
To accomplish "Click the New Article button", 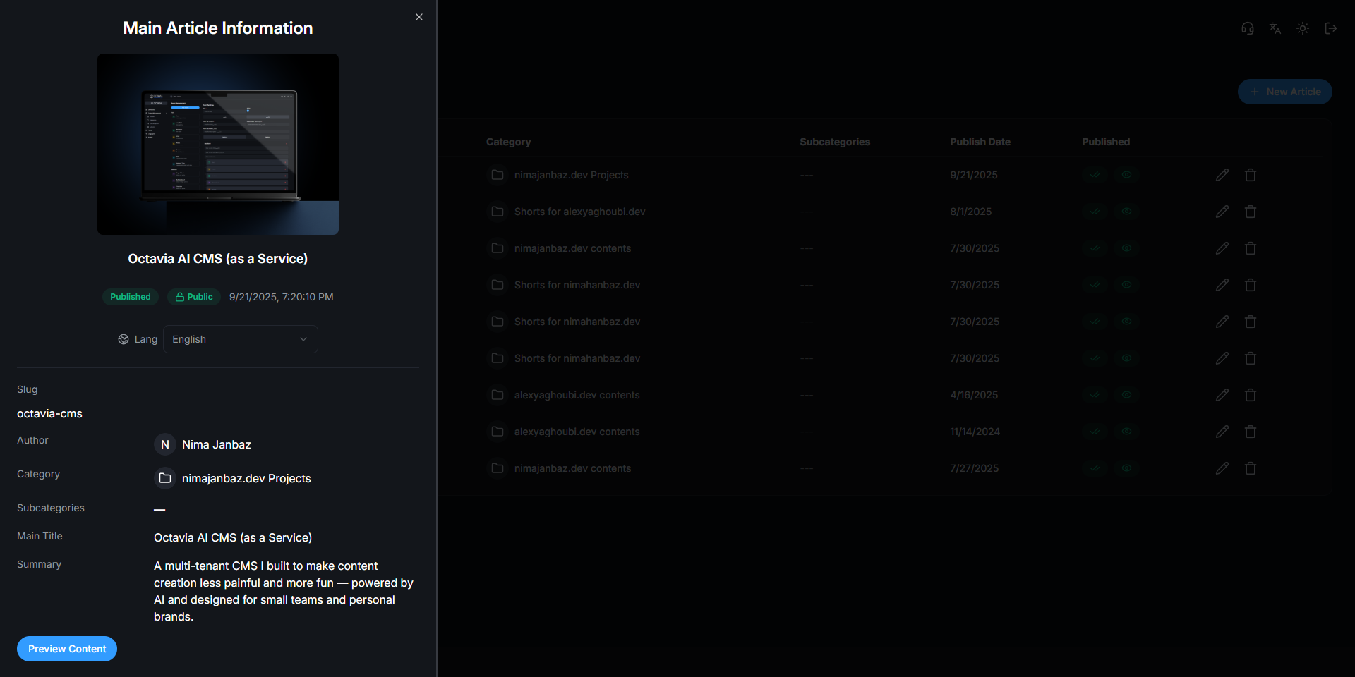I will coord(1284,92).
